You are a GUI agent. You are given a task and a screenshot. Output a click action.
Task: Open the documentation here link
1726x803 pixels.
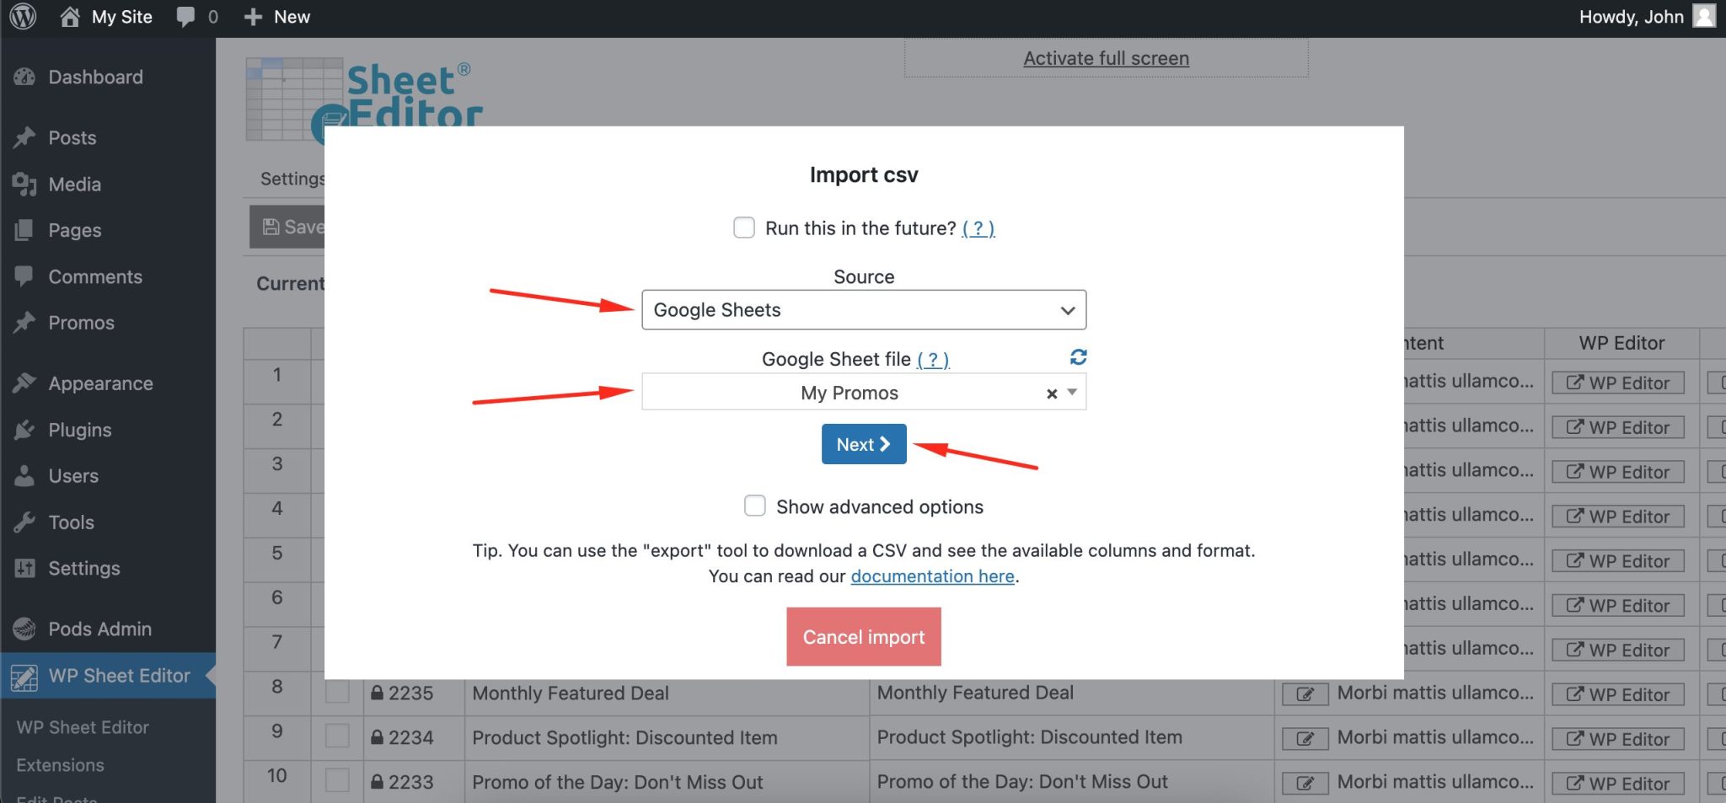pyautogui.click(x=932, y=575)
